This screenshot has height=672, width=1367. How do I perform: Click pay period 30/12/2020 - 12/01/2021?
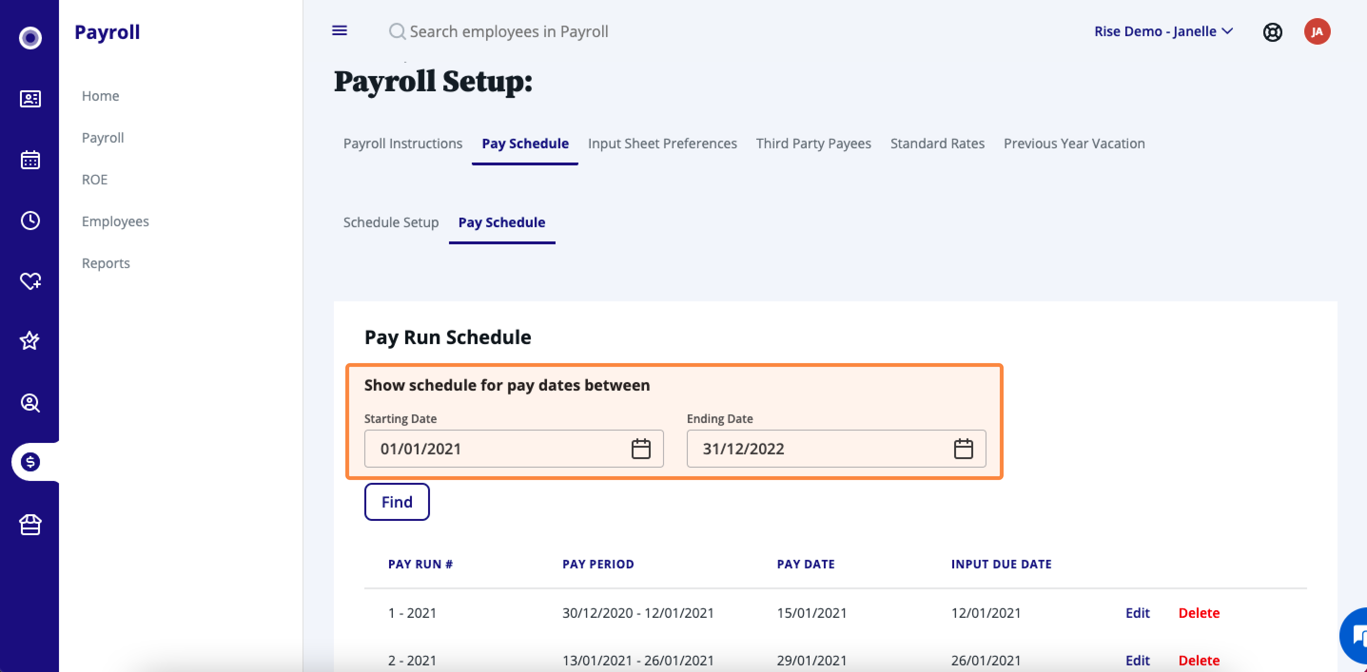click(638, 613)
